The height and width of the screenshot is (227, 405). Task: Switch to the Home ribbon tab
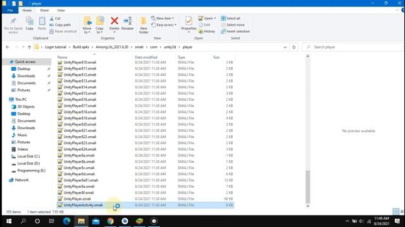click(27, 10)
